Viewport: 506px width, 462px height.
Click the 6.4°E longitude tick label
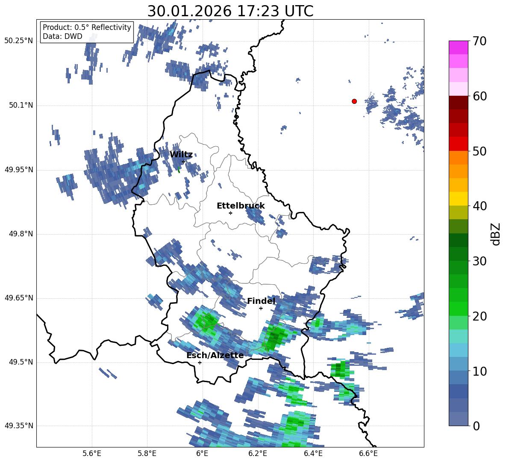[x=313, y=454]
